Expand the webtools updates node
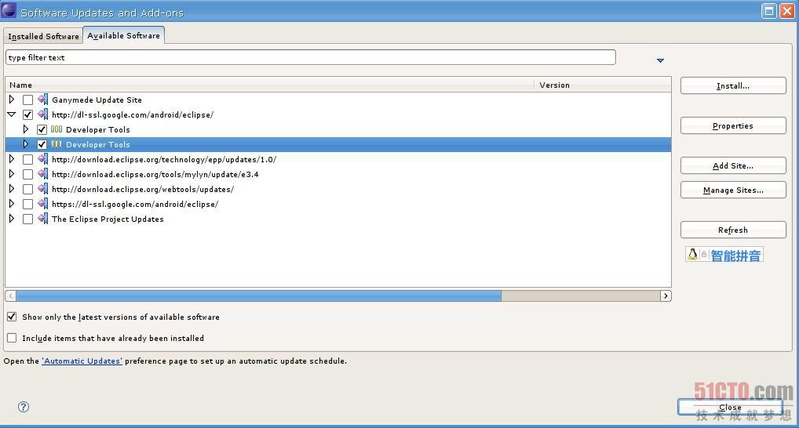The height and width of the screenshot is (428, 799). [12, 188]
